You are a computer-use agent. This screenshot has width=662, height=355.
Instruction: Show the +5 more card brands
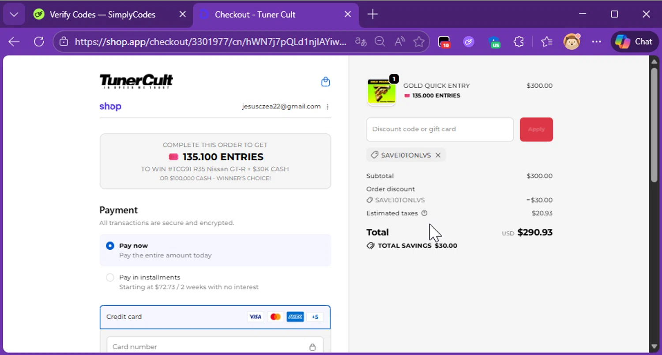[315, 317]
